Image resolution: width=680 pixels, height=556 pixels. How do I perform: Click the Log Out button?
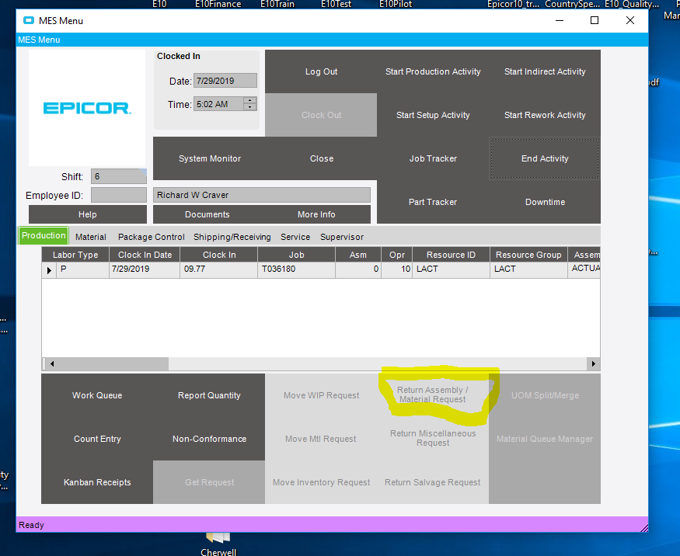(x=321, y=71)
